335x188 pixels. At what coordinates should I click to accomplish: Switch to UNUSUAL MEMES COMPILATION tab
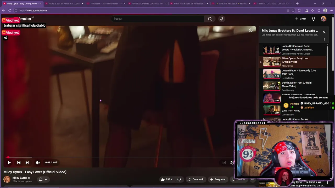tap(148, 4)
